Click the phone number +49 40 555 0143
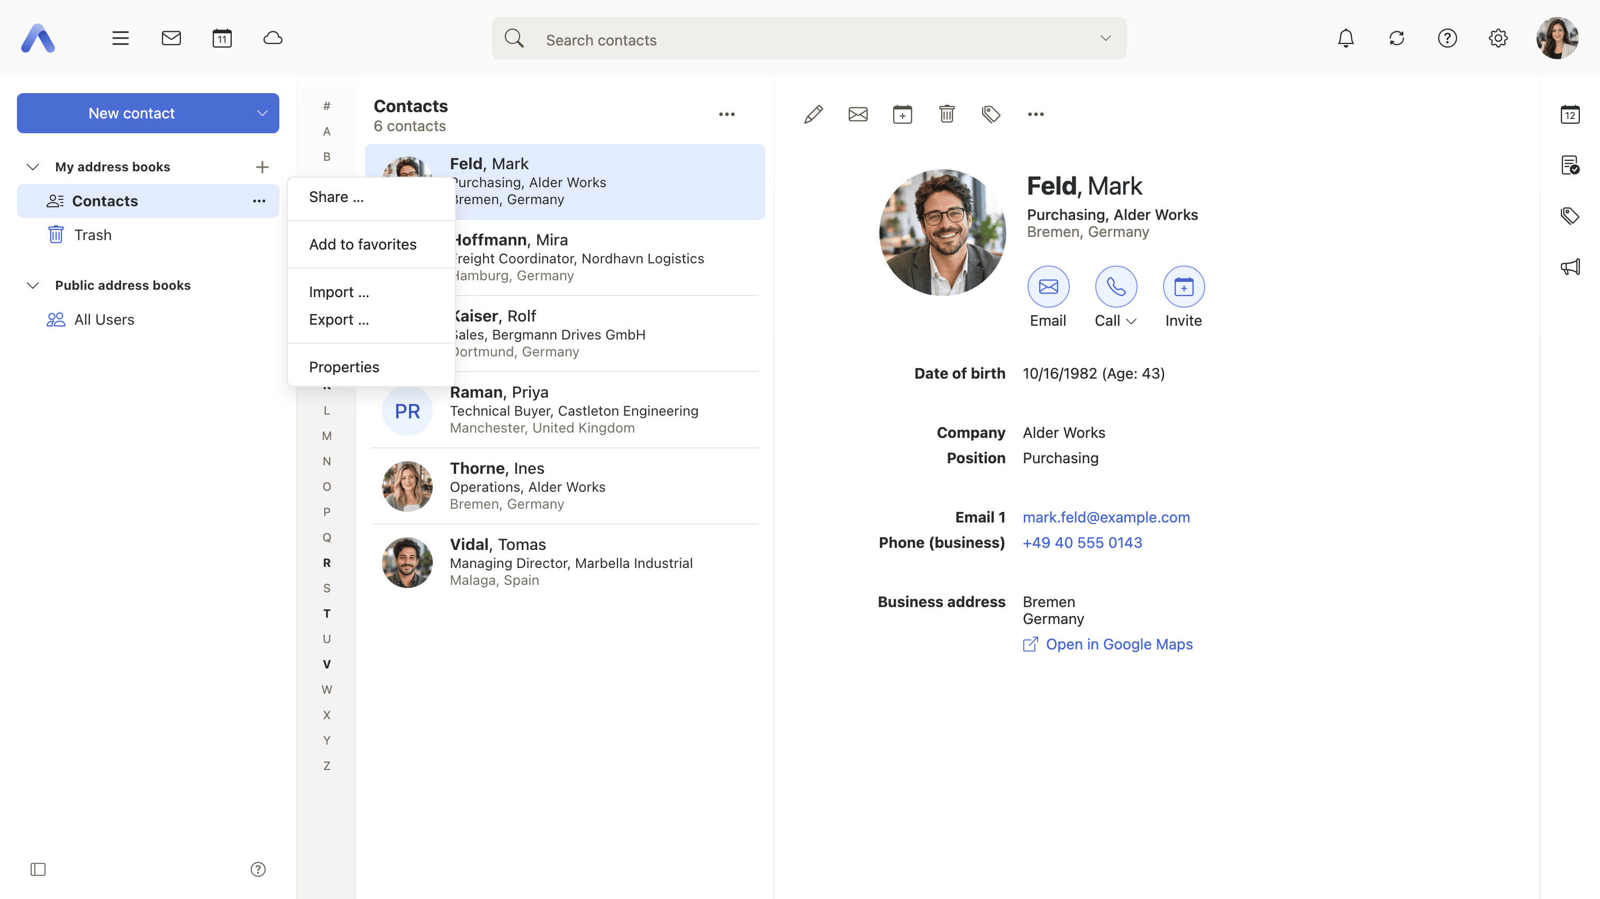Screen dimensions: 1600x899 (1082, 543)
